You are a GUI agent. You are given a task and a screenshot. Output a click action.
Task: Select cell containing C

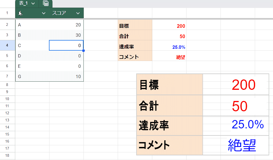point(32,45)
